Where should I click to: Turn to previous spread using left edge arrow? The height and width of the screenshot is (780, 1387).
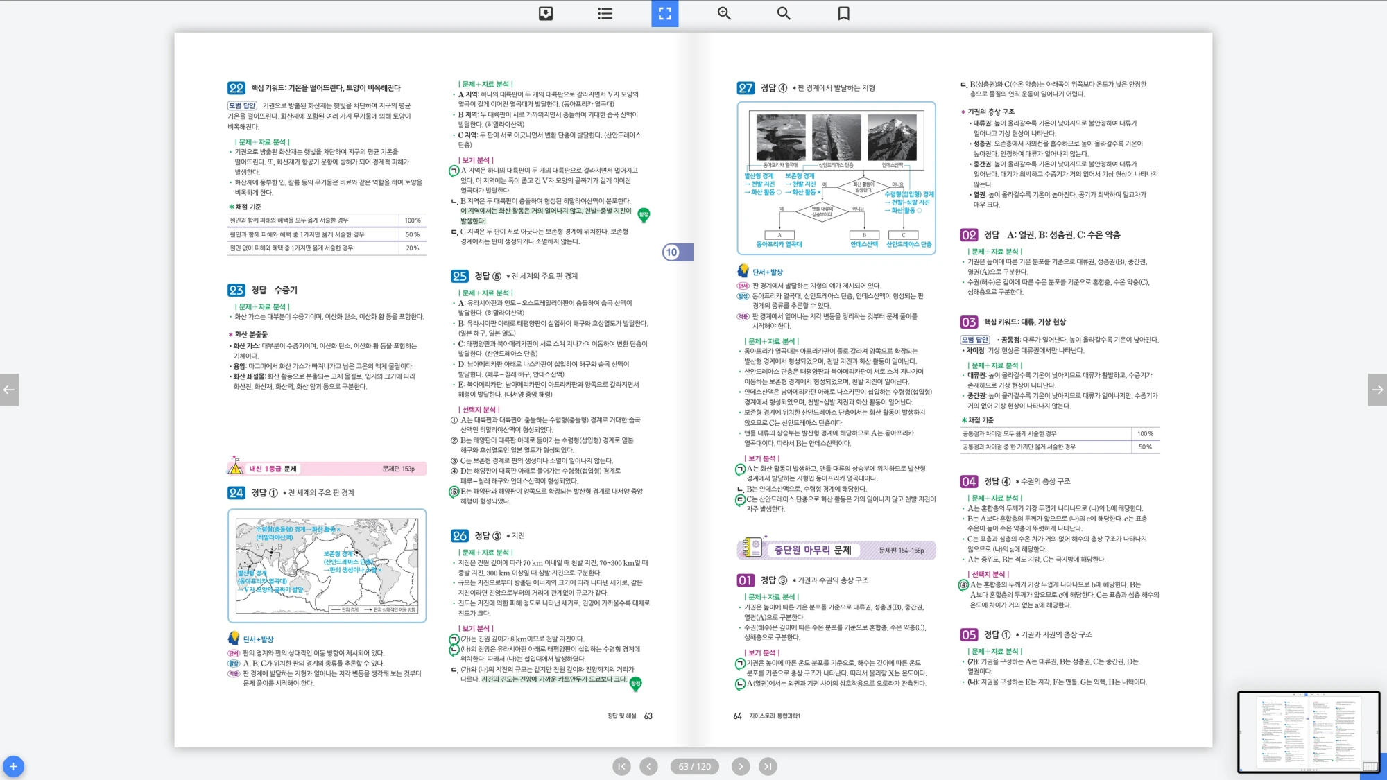(x=9, y=390)
